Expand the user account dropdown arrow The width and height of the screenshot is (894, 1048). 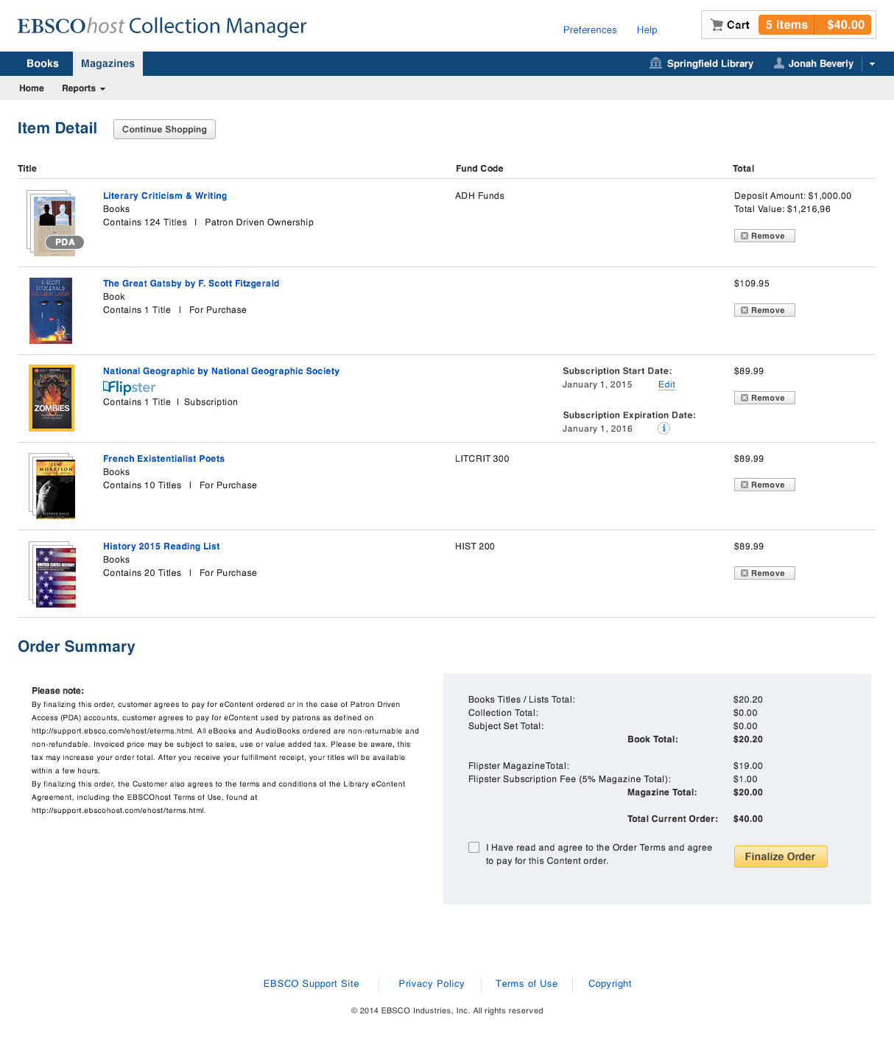click(872, 64)
